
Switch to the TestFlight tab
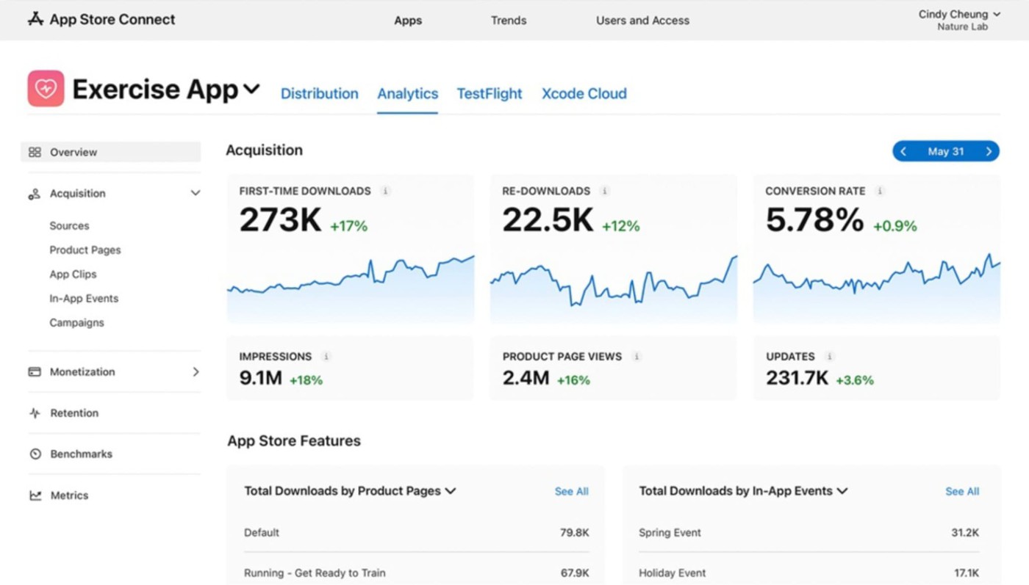pyautogui.click(x=490, y=94)
